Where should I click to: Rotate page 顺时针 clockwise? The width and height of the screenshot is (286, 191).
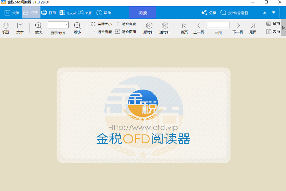tap(149, 28)
